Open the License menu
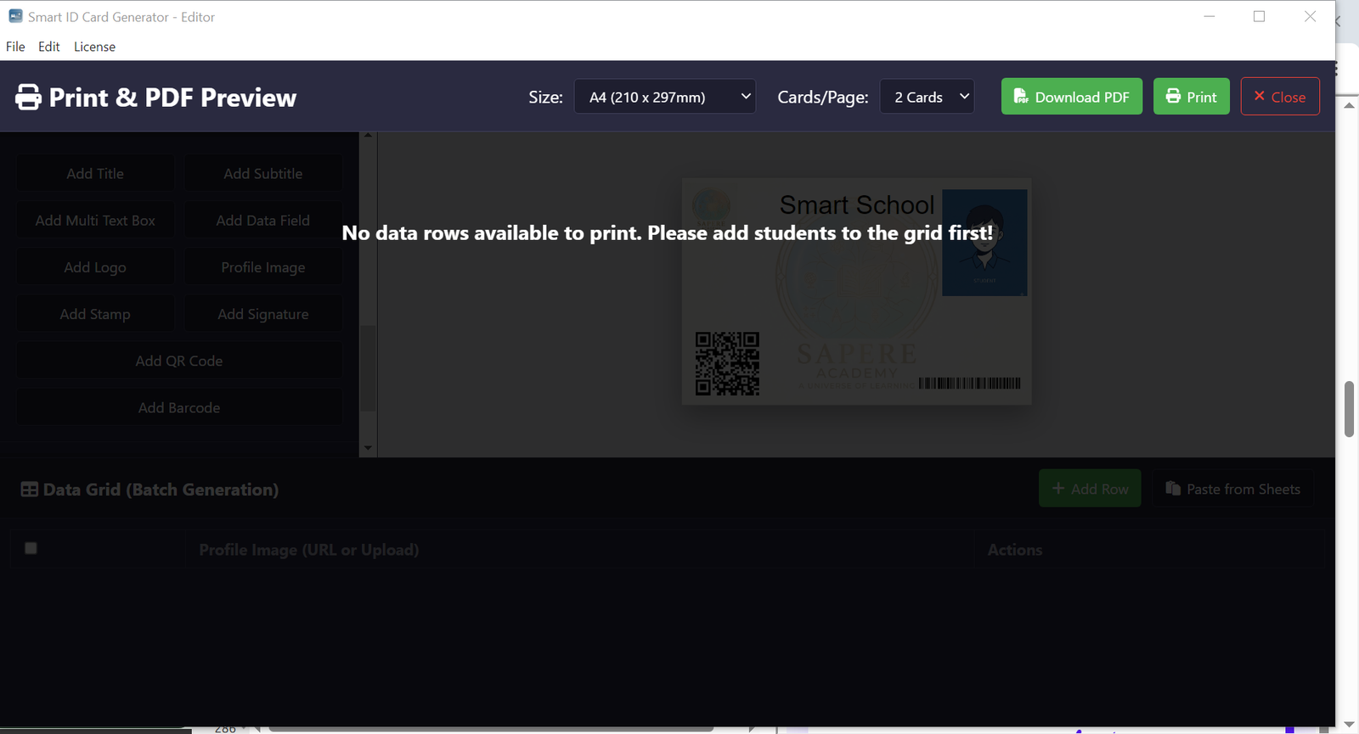Screen dimensions: 1359x734 point(94,47)
